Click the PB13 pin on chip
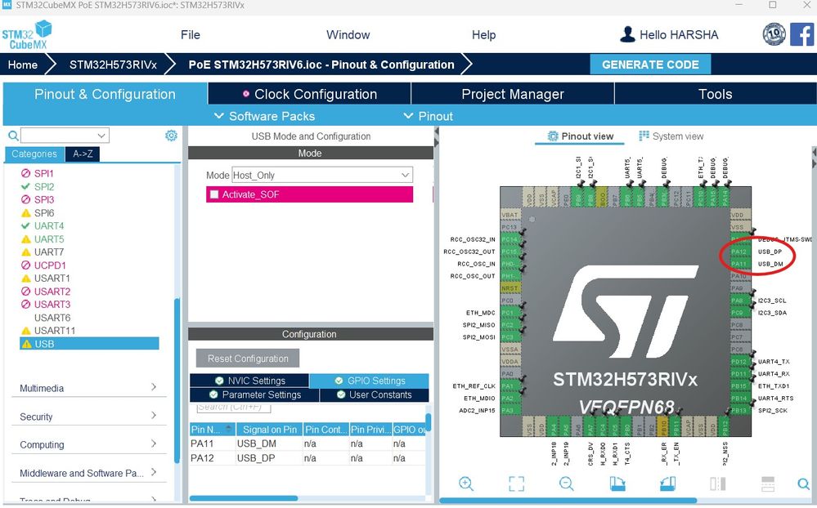817x508 pixels. pos(738,411)
